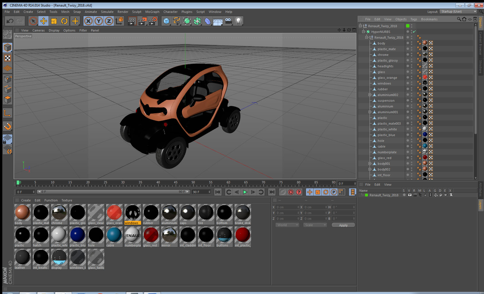Open the Mesh menu
This screenshot has width=484, height=294.
pos(65,12)
